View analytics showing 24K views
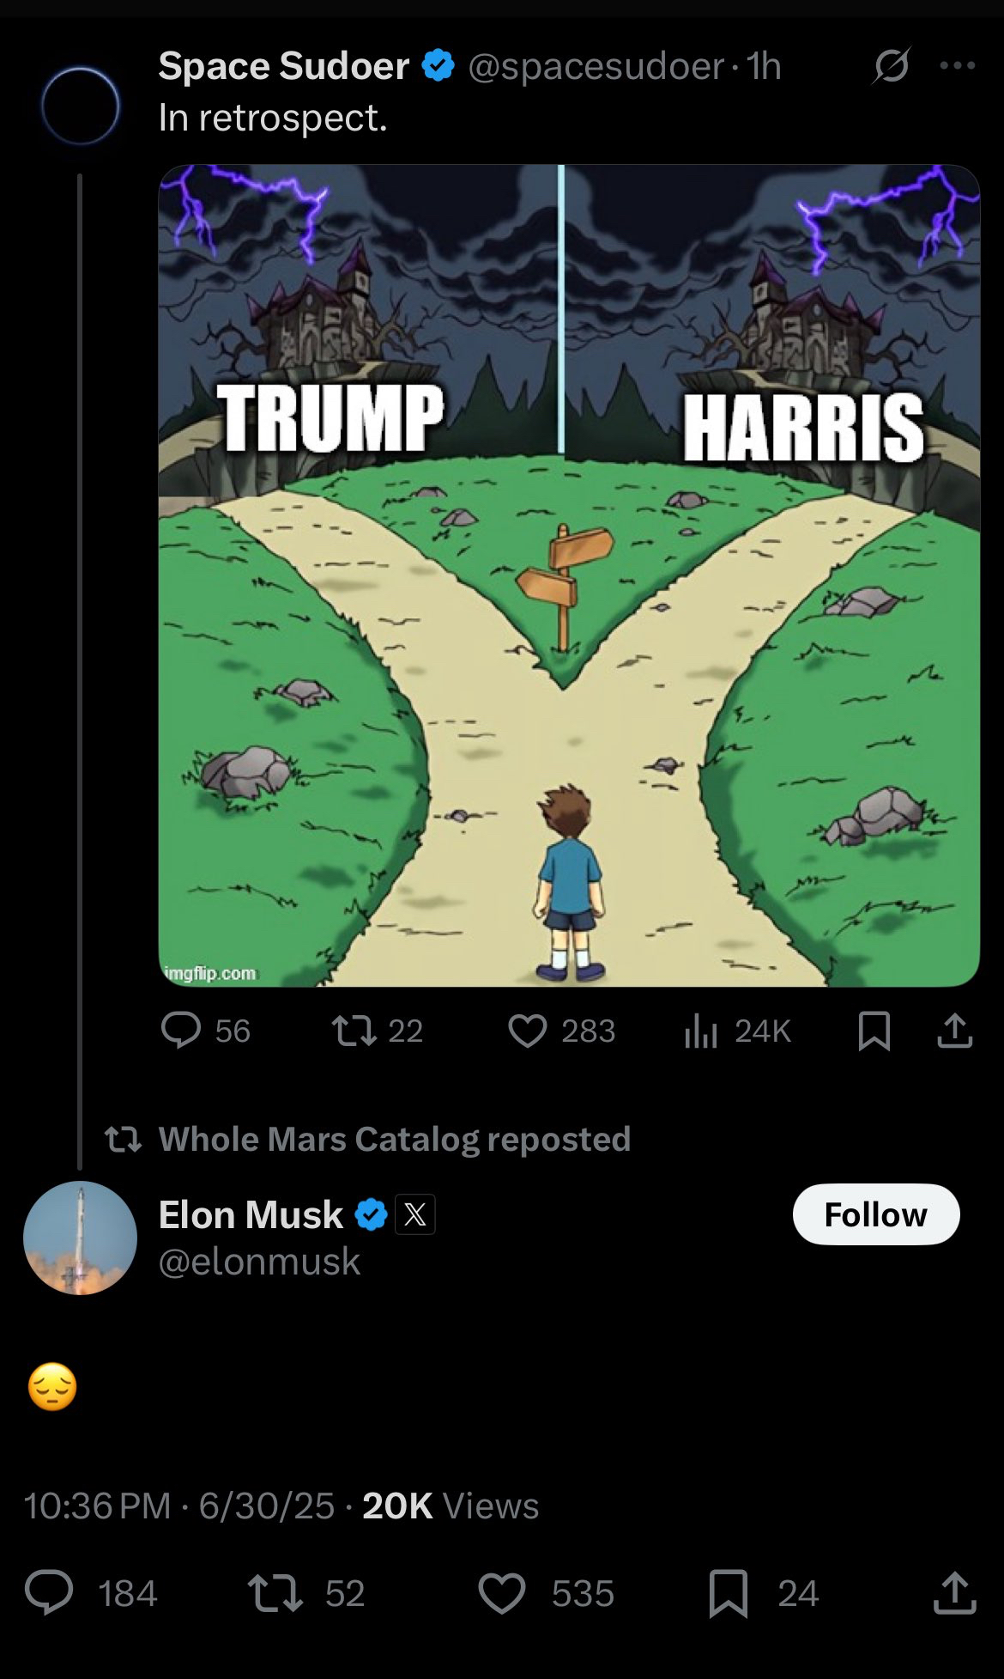This screenshot has height=1679, width=1004. tap(702, 1030)
